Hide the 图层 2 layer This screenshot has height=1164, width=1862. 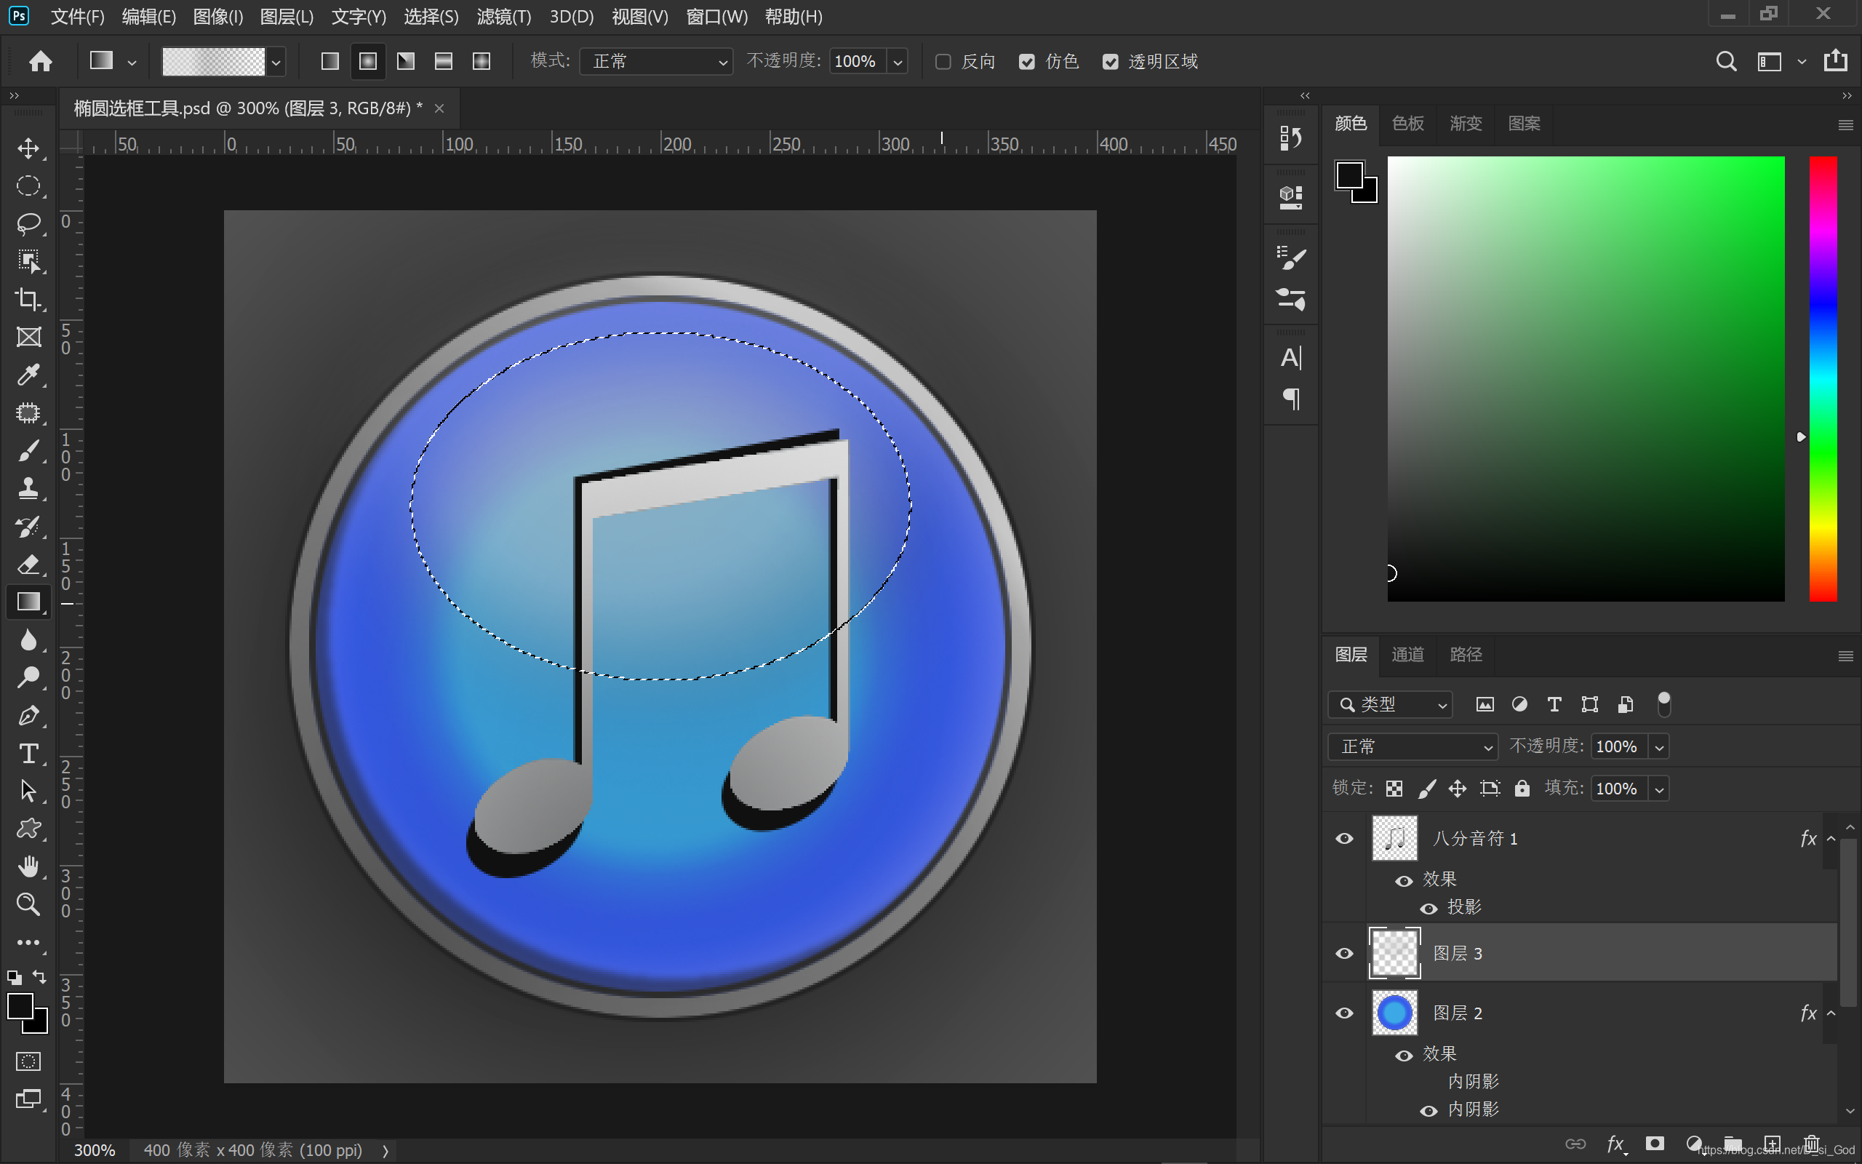[1344, 1013]
